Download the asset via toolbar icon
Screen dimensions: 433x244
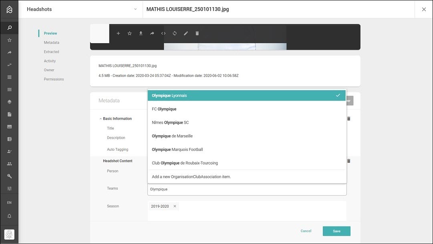[x=141, y=33]
